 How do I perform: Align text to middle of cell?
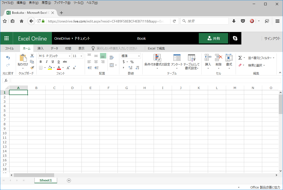coord(96,56)
